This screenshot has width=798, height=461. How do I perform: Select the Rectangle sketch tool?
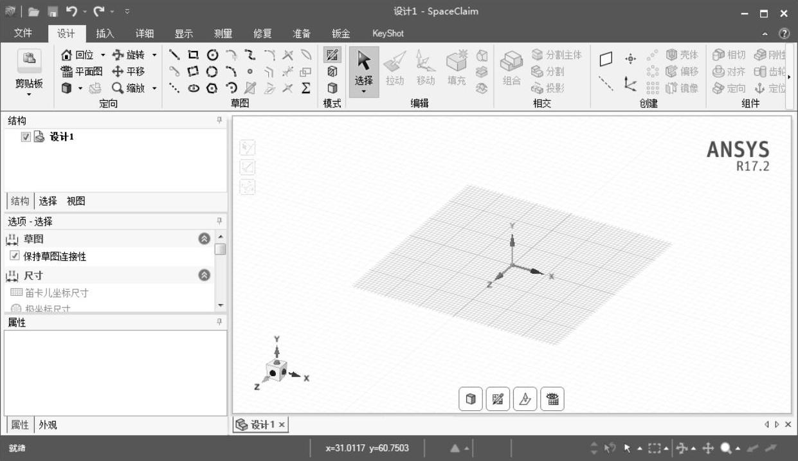tap(193, 55)
